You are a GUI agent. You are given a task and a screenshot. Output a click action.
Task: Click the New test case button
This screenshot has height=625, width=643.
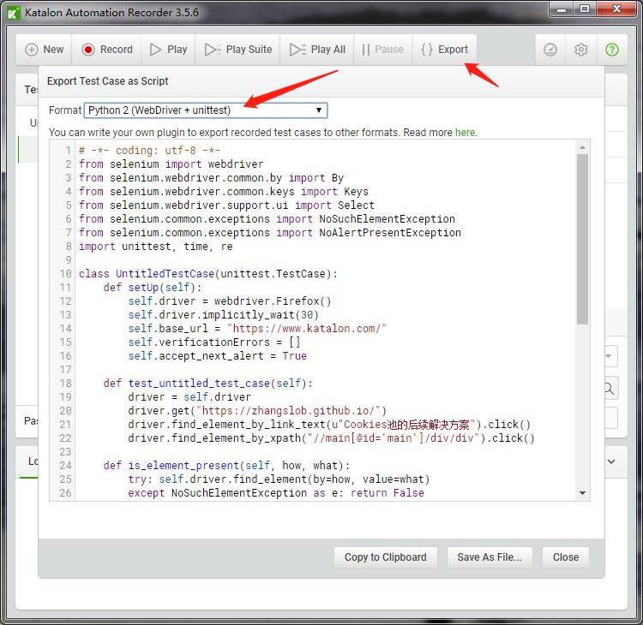pos(45,50)
